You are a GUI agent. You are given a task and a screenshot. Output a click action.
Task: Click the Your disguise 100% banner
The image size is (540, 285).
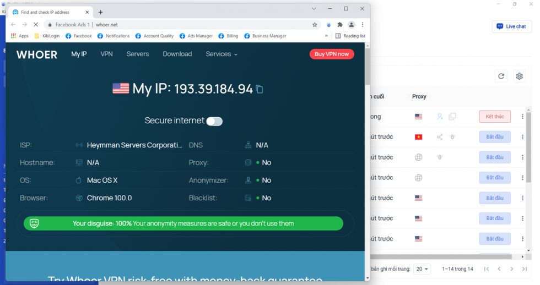183,223
